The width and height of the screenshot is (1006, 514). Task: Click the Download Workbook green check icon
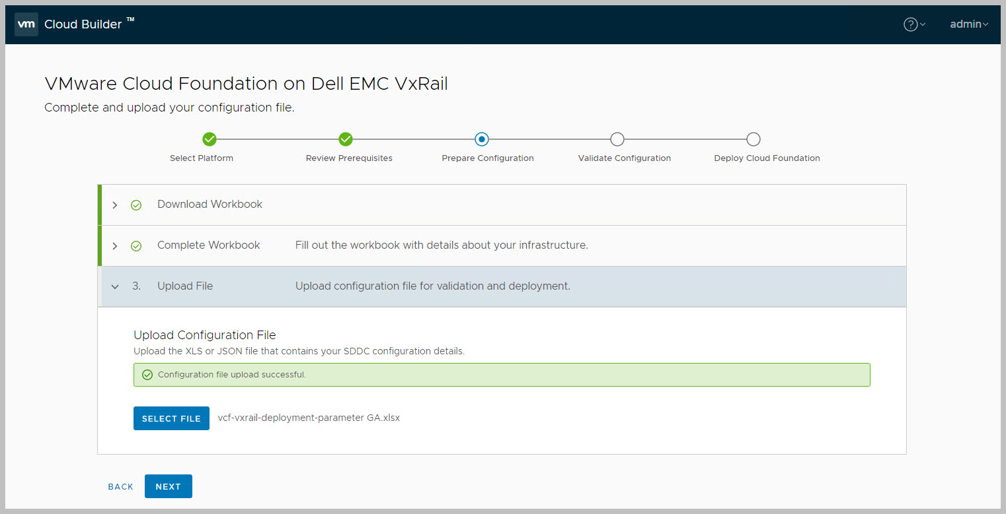pyautogui.click(x=136, y=205)
